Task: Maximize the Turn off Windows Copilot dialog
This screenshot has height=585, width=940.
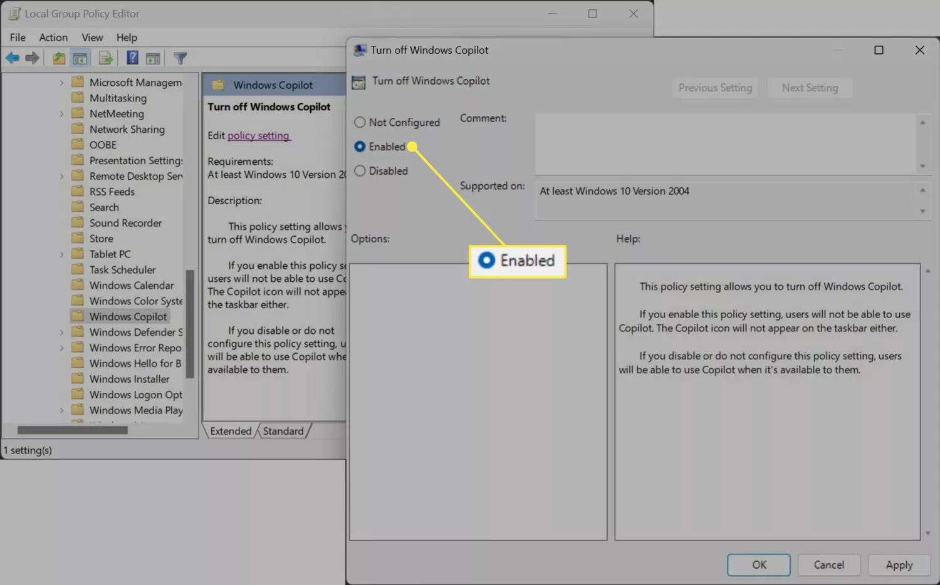Action: coord(879,50)
